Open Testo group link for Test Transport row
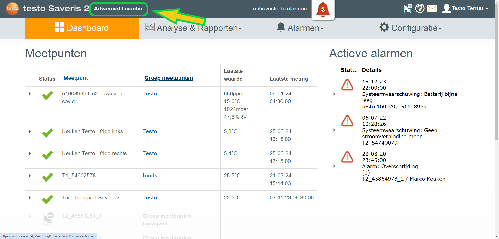 150,198
